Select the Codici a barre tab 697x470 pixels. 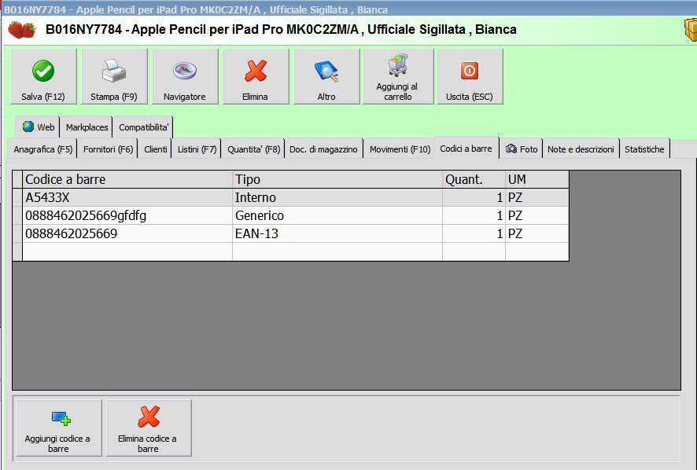click(x=466, y=149)
